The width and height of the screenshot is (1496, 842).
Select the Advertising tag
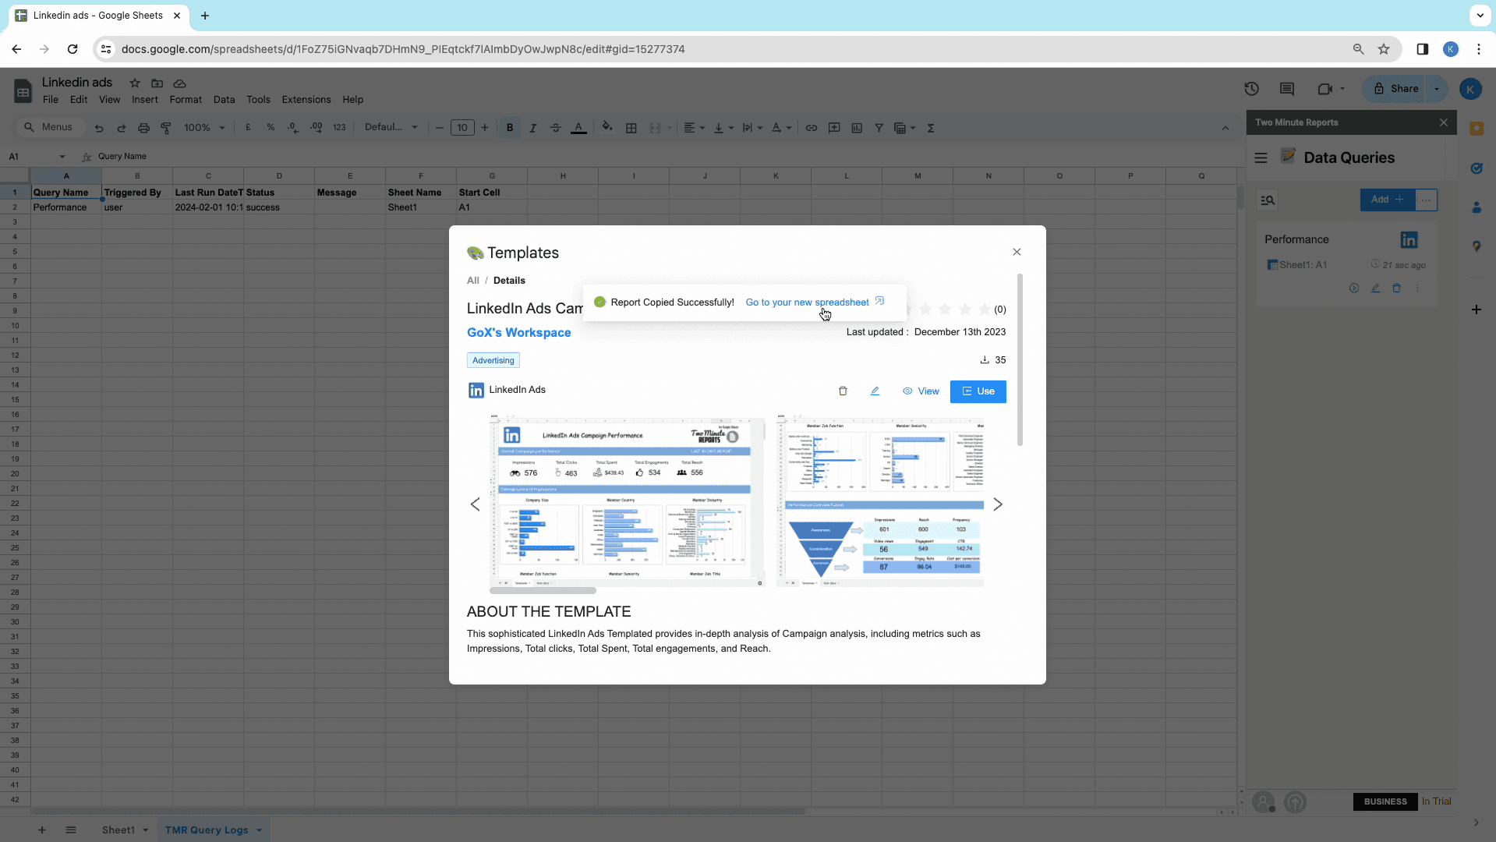(x=493, y=360)
